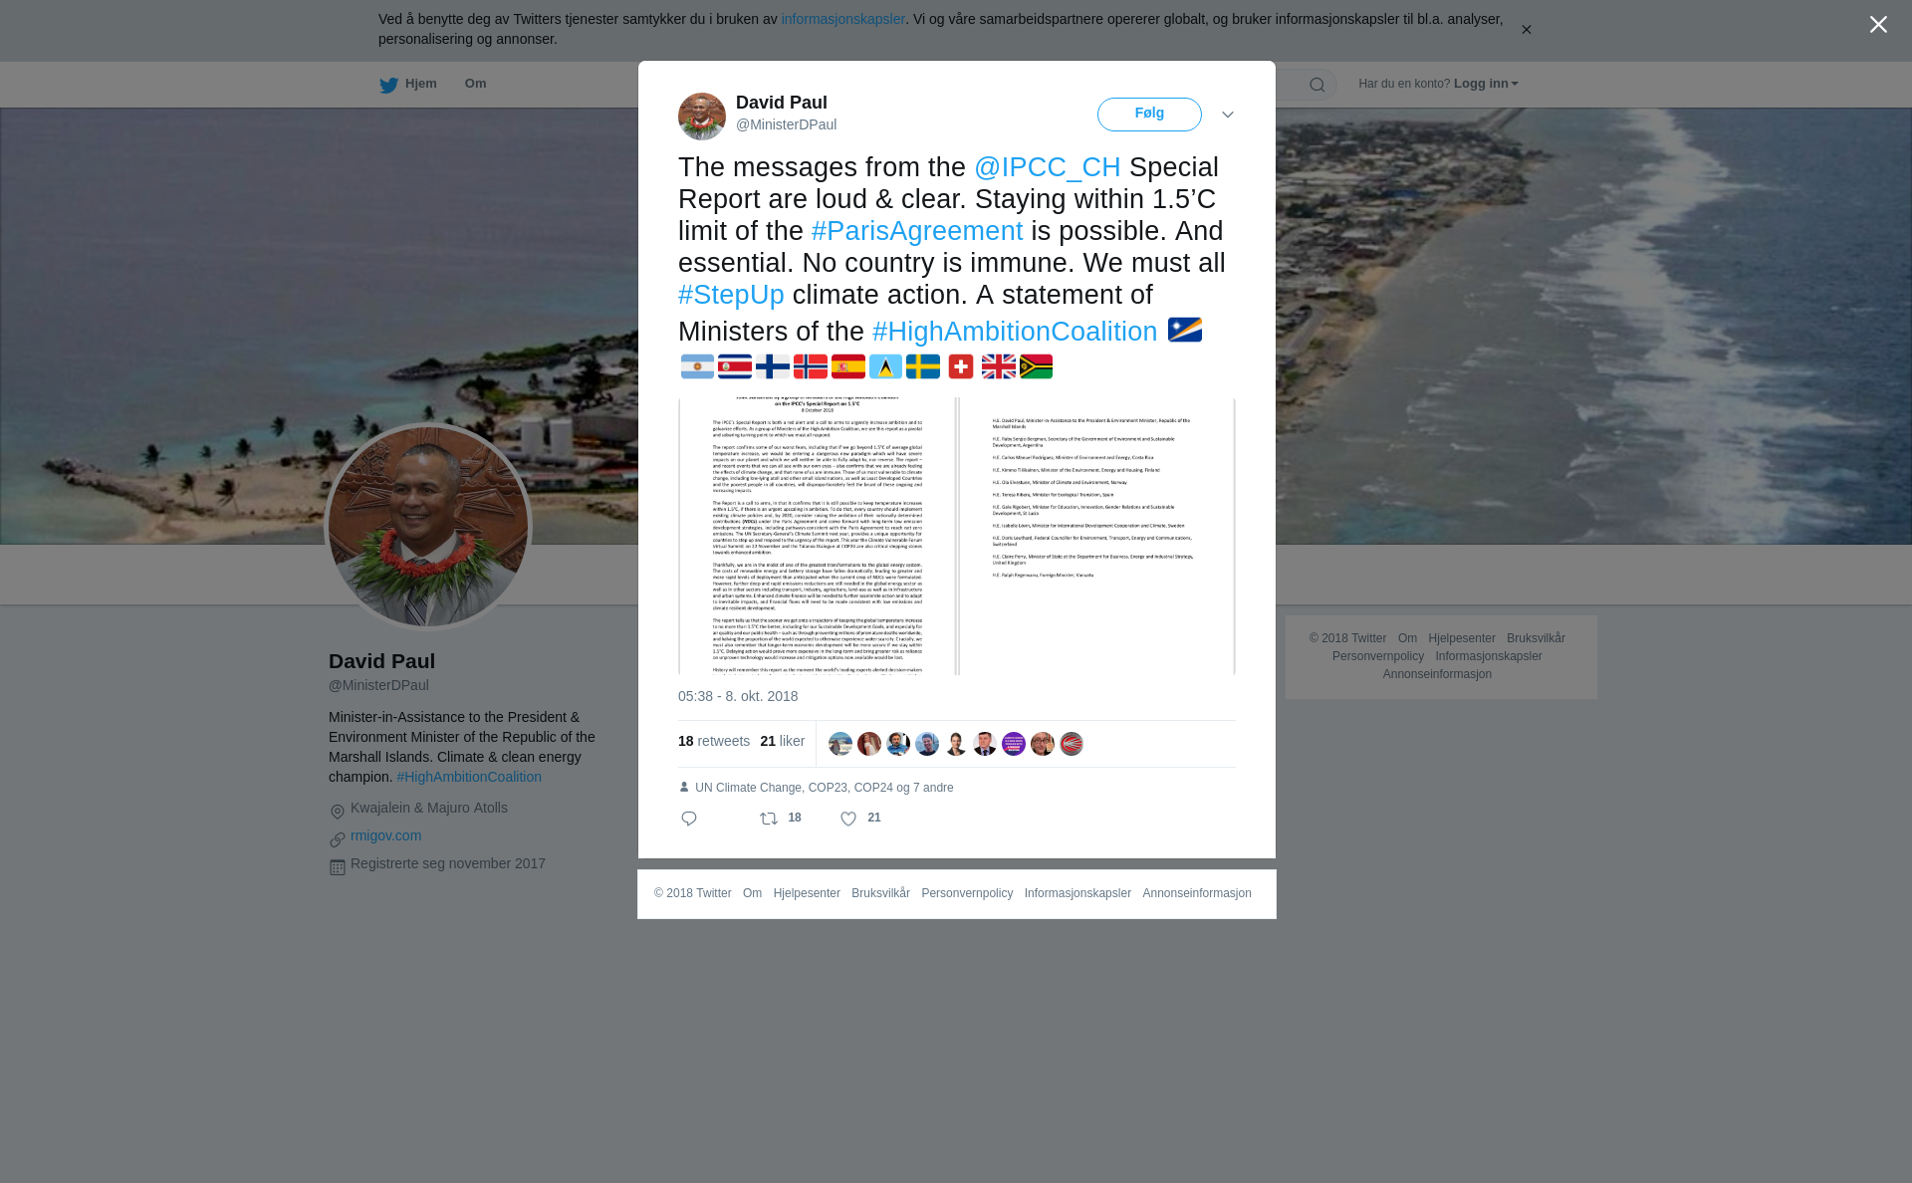The height and width of the screenshot is (1183, 1912).
Task: Close the tweet overlay with large X
Action: 1878,25
